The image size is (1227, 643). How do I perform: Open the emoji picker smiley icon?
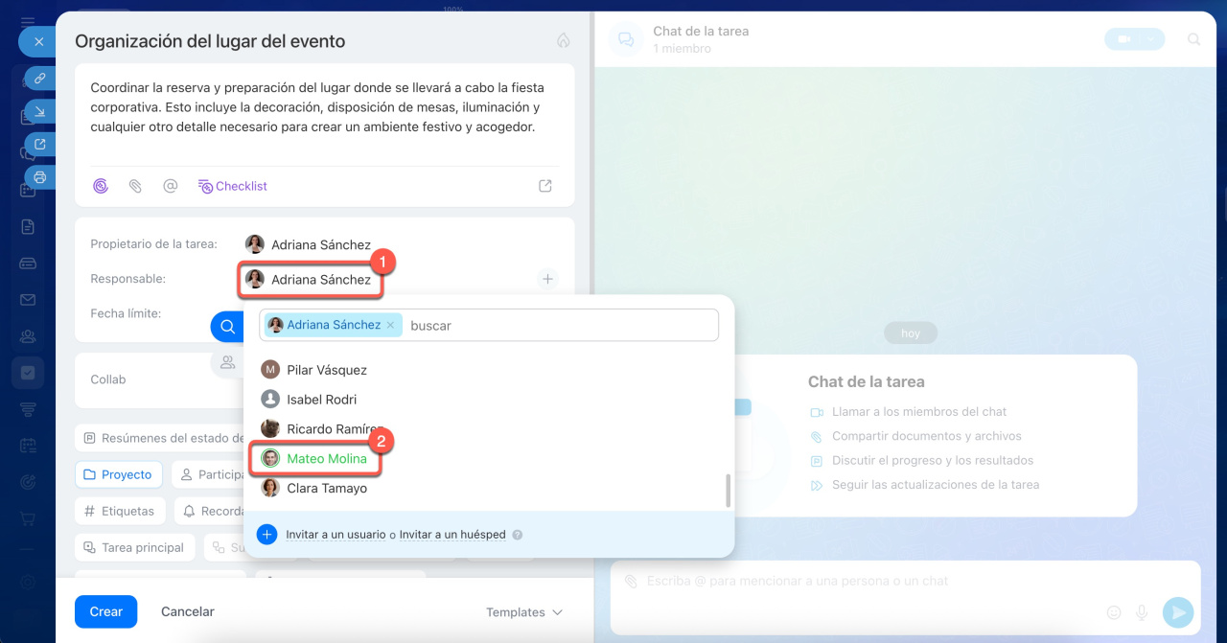pyautogui.click(x=1114, y=611)
